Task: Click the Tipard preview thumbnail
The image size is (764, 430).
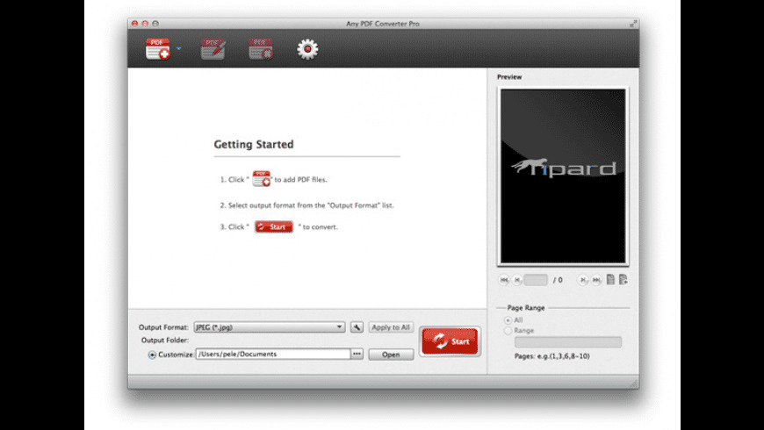Action: tap(563, 176)
